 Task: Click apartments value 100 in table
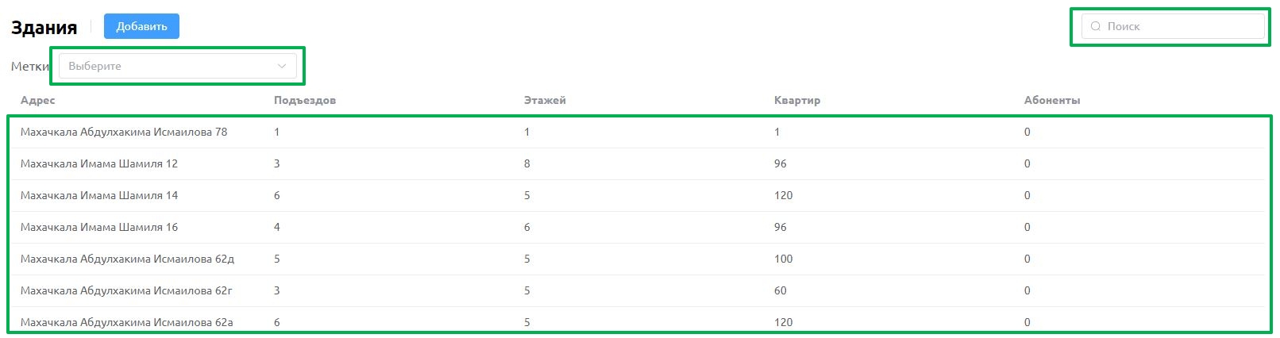(783, 259)
